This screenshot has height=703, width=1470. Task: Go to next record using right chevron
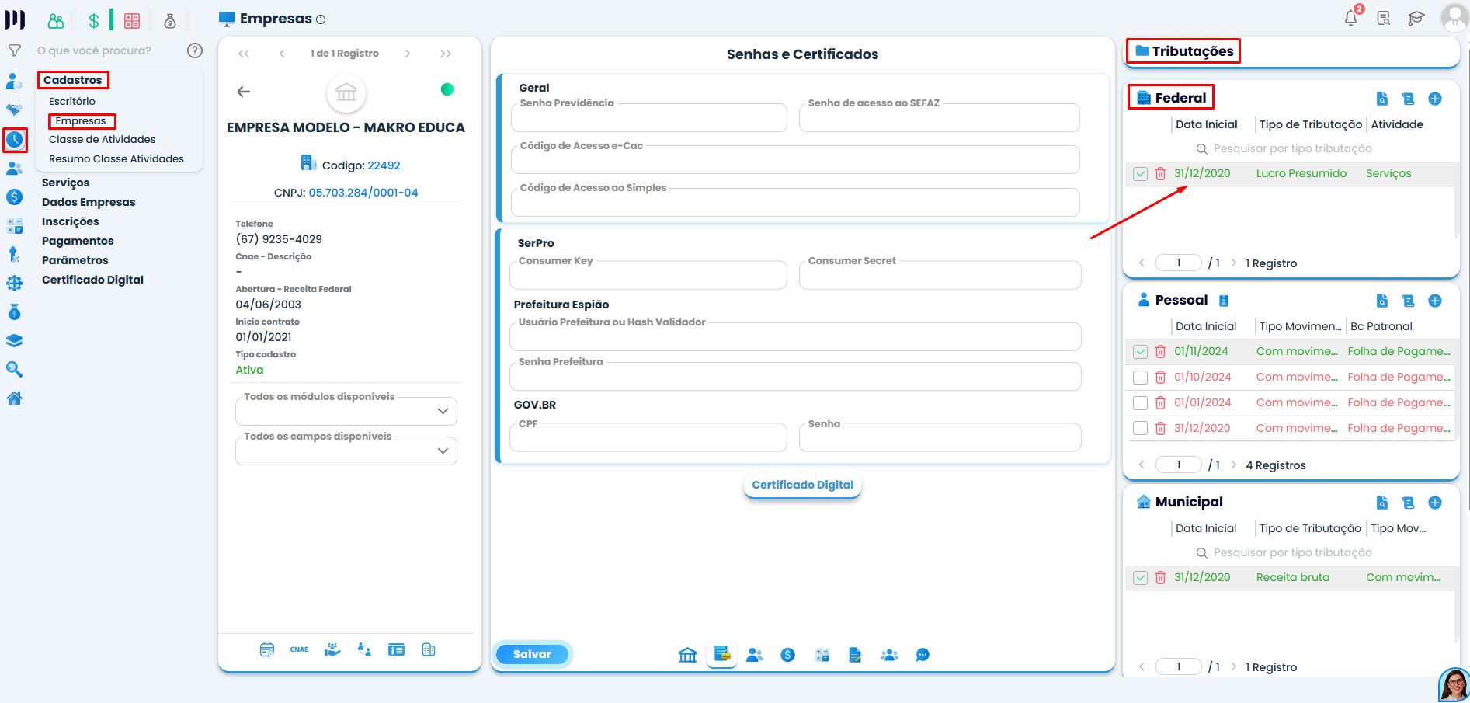coord(408,54)
